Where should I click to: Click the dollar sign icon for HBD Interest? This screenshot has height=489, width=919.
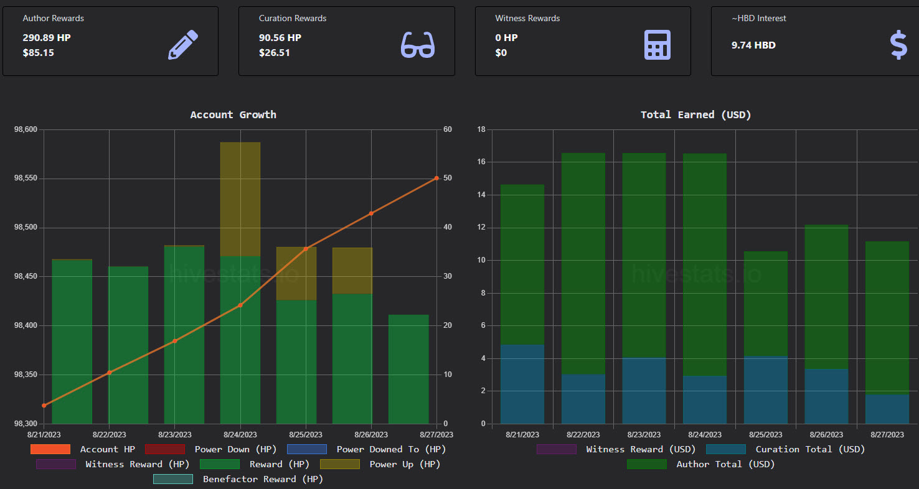tap(898, 45)
